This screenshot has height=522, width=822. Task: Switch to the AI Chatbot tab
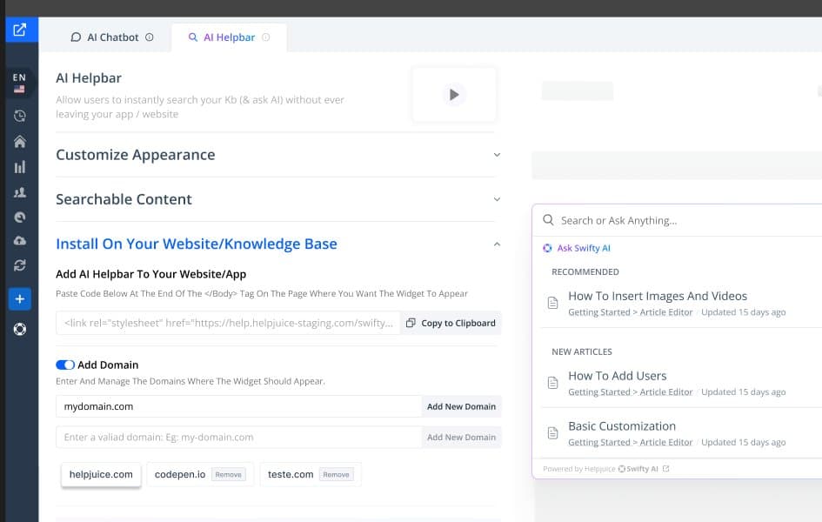(x=112, y=37)
